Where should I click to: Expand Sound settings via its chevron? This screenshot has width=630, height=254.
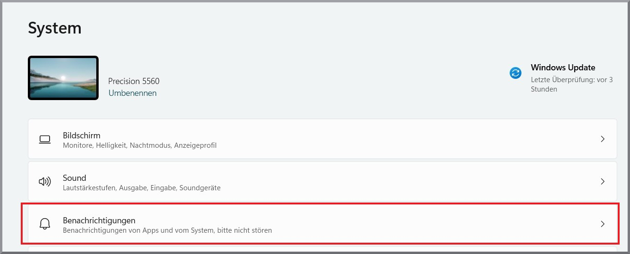[603, 182]
